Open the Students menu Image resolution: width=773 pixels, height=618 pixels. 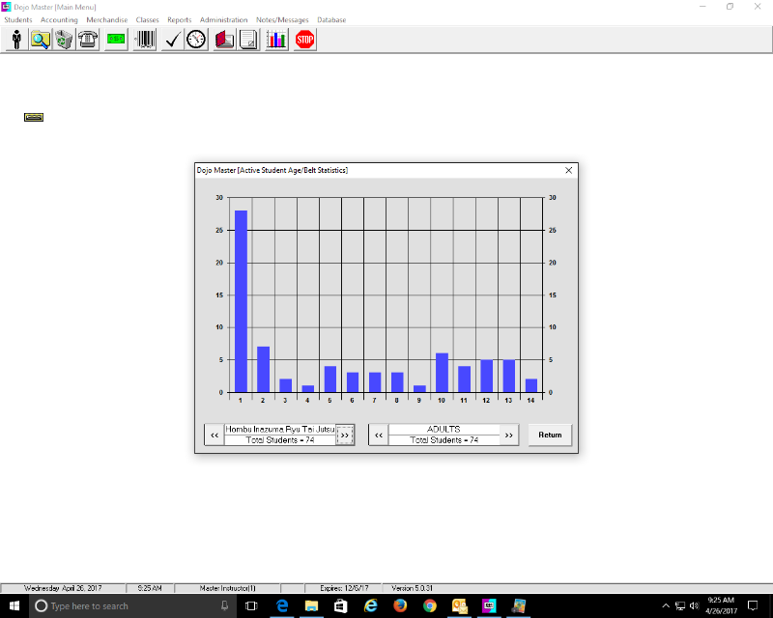pyautogui.click(x=18, y=19)
